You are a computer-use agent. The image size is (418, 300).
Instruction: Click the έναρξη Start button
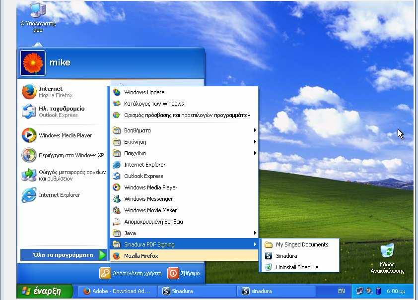(x=44, y=291)
